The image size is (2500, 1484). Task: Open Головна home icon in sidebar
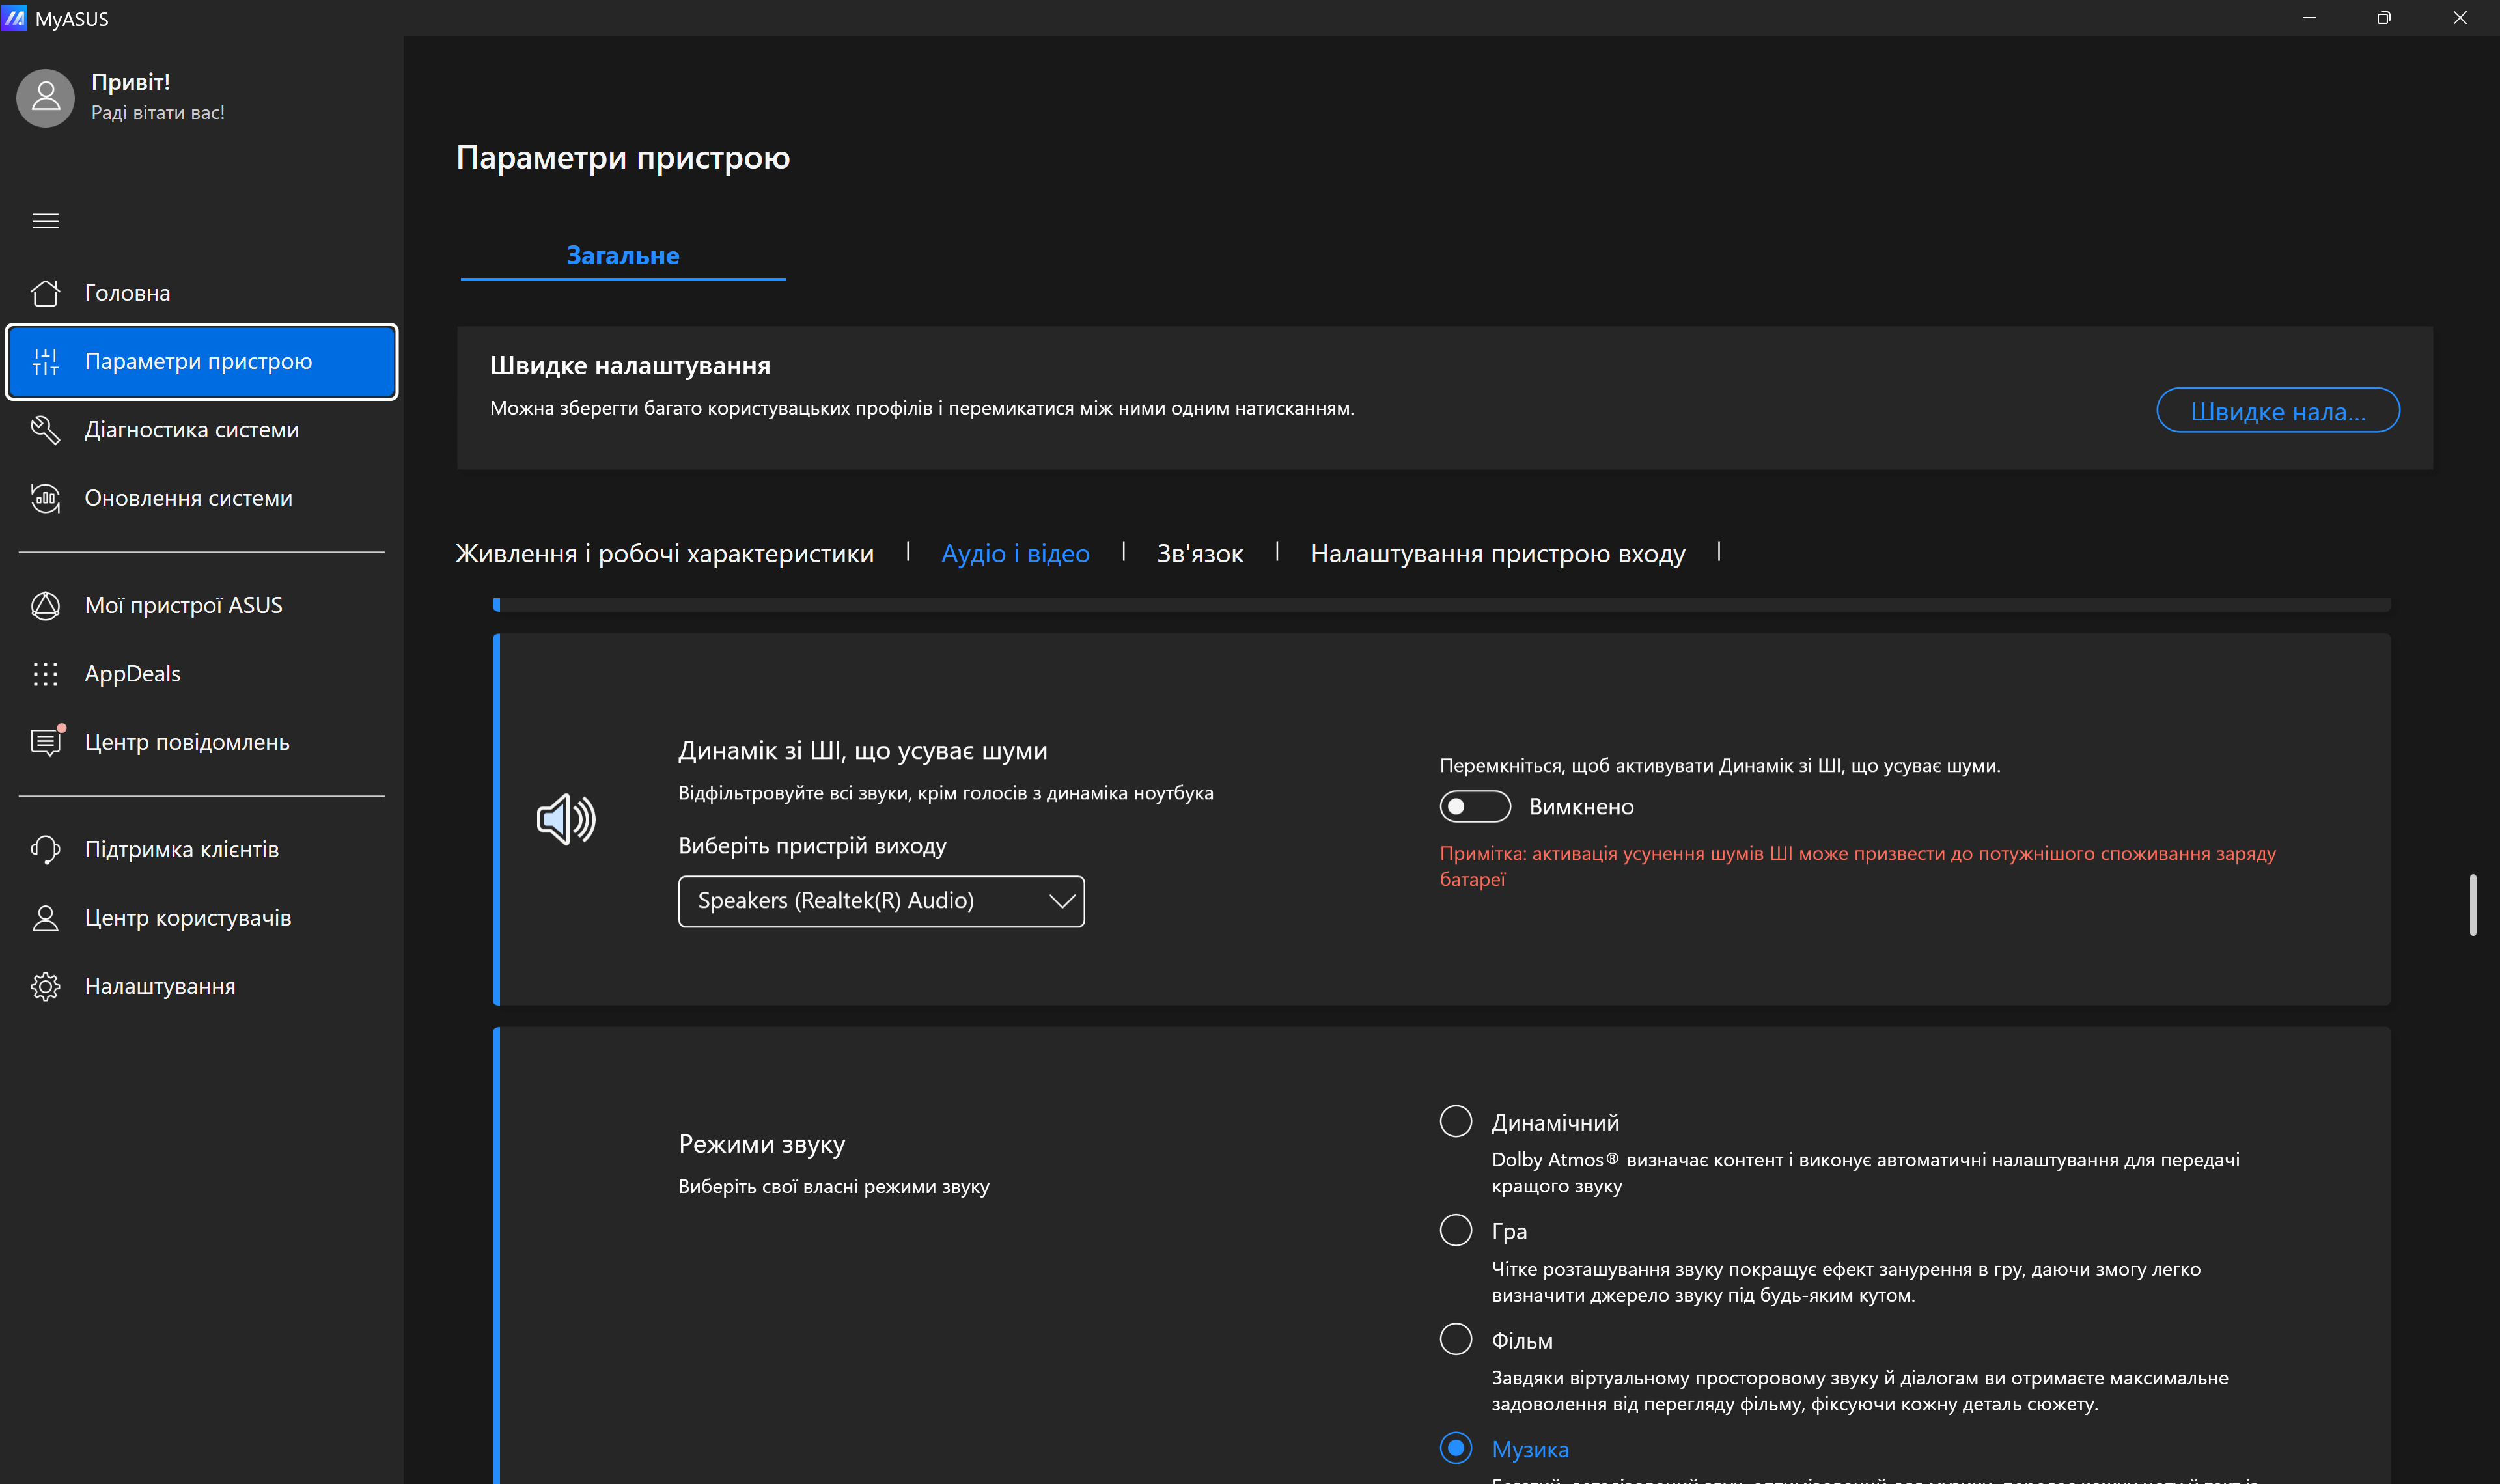tap(45, 293)
